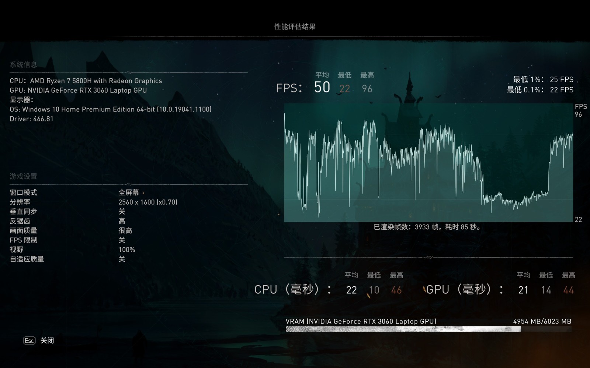590x368 pixels.
Task: Click the 游戏设置 section header
Action: tap(23, 176)
